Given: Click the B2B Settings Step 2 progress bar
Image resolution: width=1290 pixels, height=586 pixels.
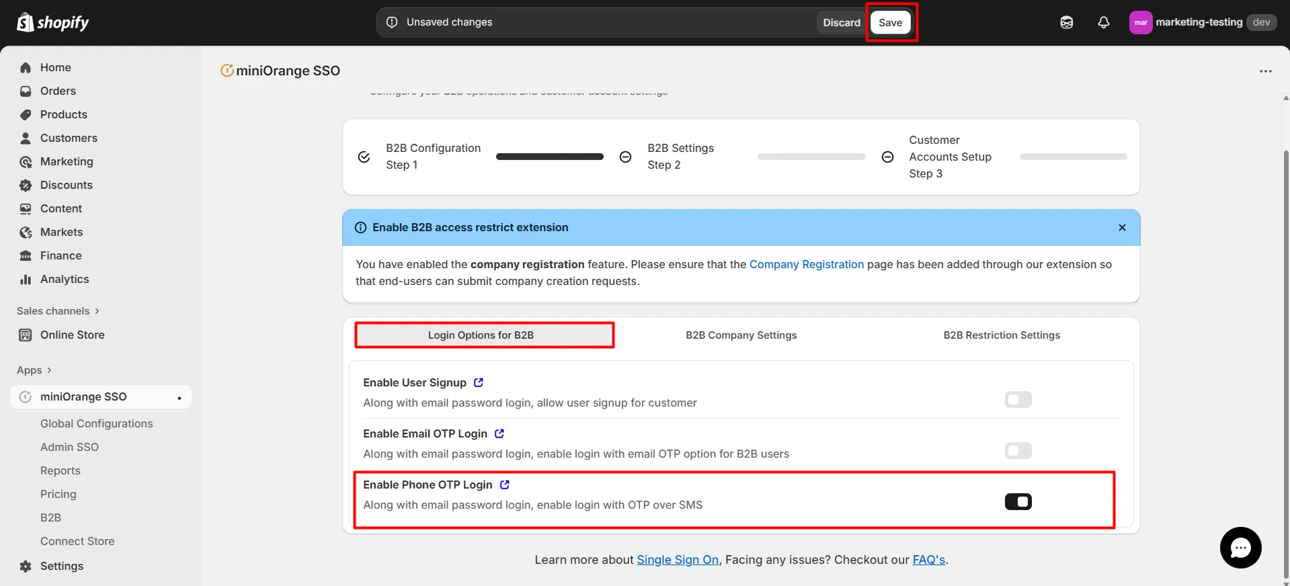Looking at the screenshot, I should (x=811, y=157).
